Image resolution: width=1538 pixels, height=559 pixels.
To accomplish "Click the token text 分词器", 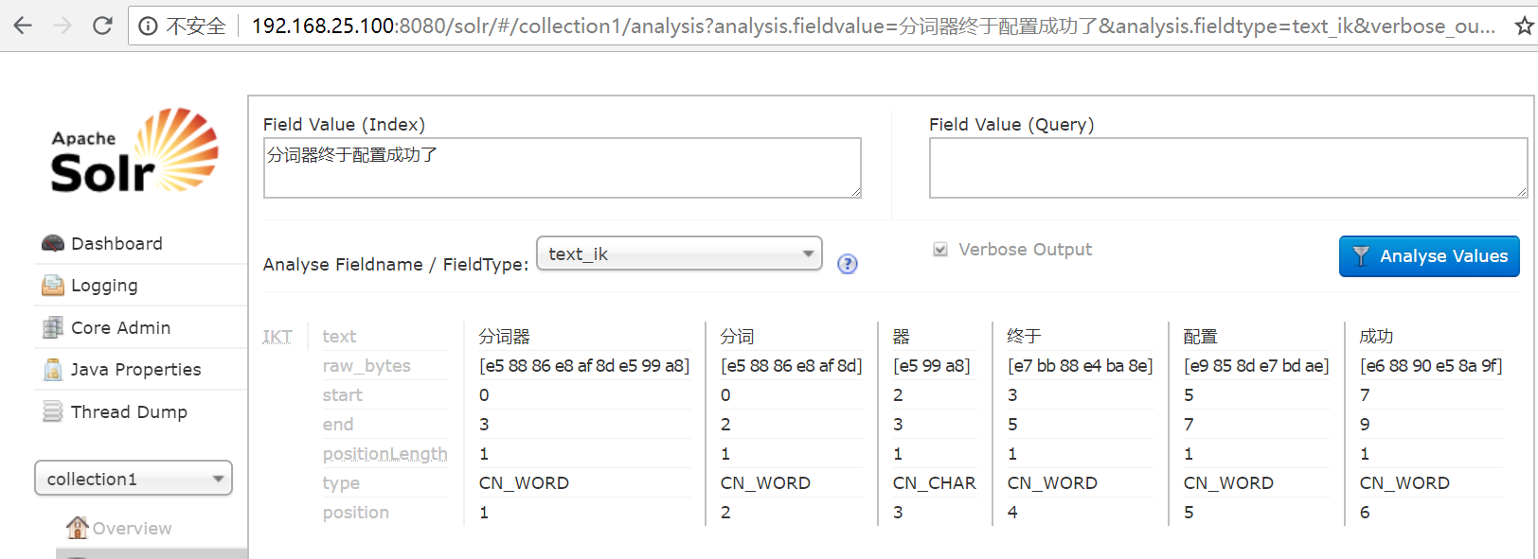I will pos(505,336).
